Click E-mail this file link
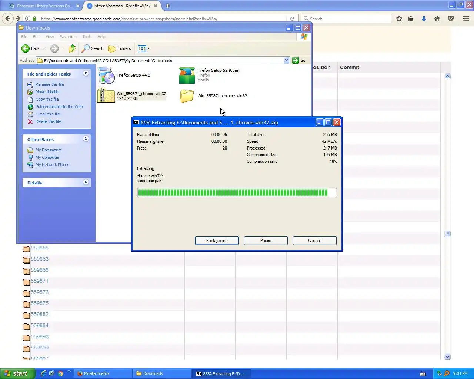474x379 pixels. [48, 114]
